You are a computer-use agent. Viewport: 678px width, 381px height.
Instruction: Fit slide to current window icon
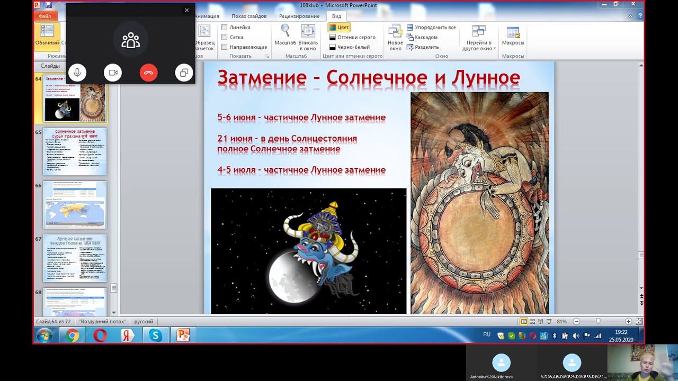tap(639, 321)
